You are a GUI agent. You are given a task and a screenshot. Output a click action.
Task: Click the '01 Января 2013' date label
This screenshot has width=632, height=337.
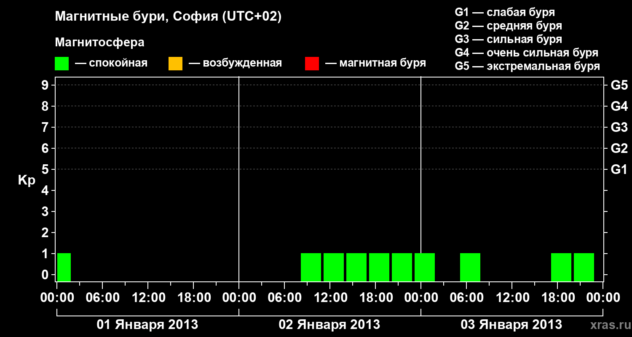(x=147, y=325)
